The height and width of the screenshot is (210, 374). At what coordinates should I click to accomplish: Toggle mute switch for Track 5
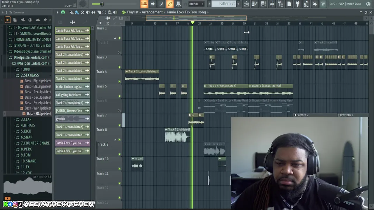tap(119, 96)
